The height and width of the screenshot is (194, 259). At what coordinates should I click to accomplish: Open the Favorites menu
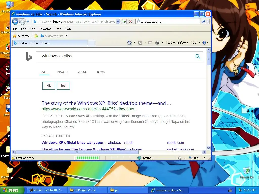click(x=45, y=29)
